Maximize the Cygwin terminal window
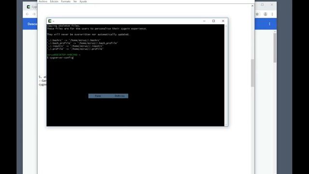This screenshot has width=309, height=174. (213, 21)
